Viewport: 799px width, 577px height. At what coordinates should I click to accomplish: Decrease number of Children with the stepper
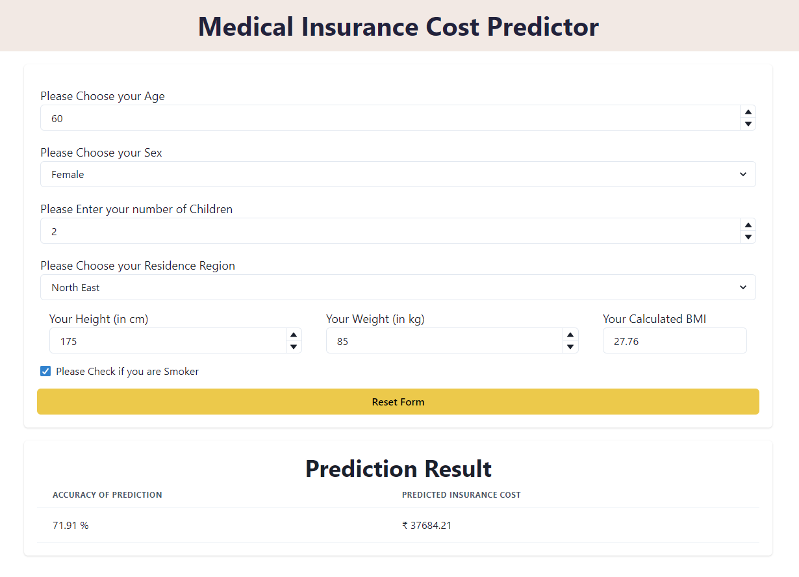pyautogui.click(x=748, y=236)
